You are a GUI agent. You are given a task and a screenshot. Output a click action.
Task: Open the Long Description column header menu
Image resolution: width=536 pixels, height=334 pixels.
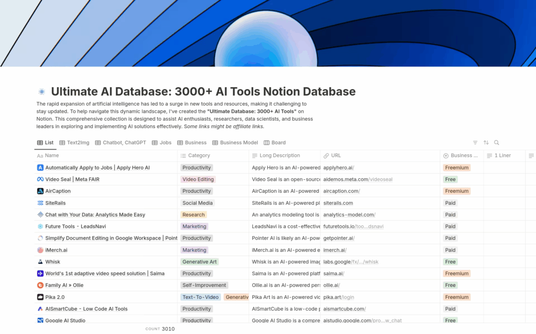click(x=280, y=156)
